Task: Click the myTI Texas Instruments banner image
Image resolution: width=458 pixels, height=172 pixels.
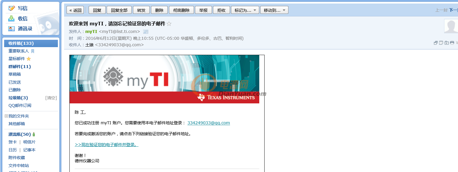Action: pos(164,79)
